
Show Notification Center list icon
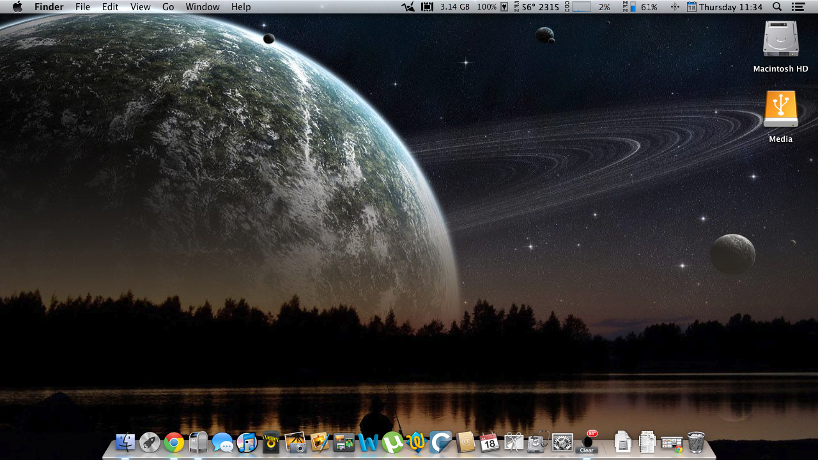[798, 7]
